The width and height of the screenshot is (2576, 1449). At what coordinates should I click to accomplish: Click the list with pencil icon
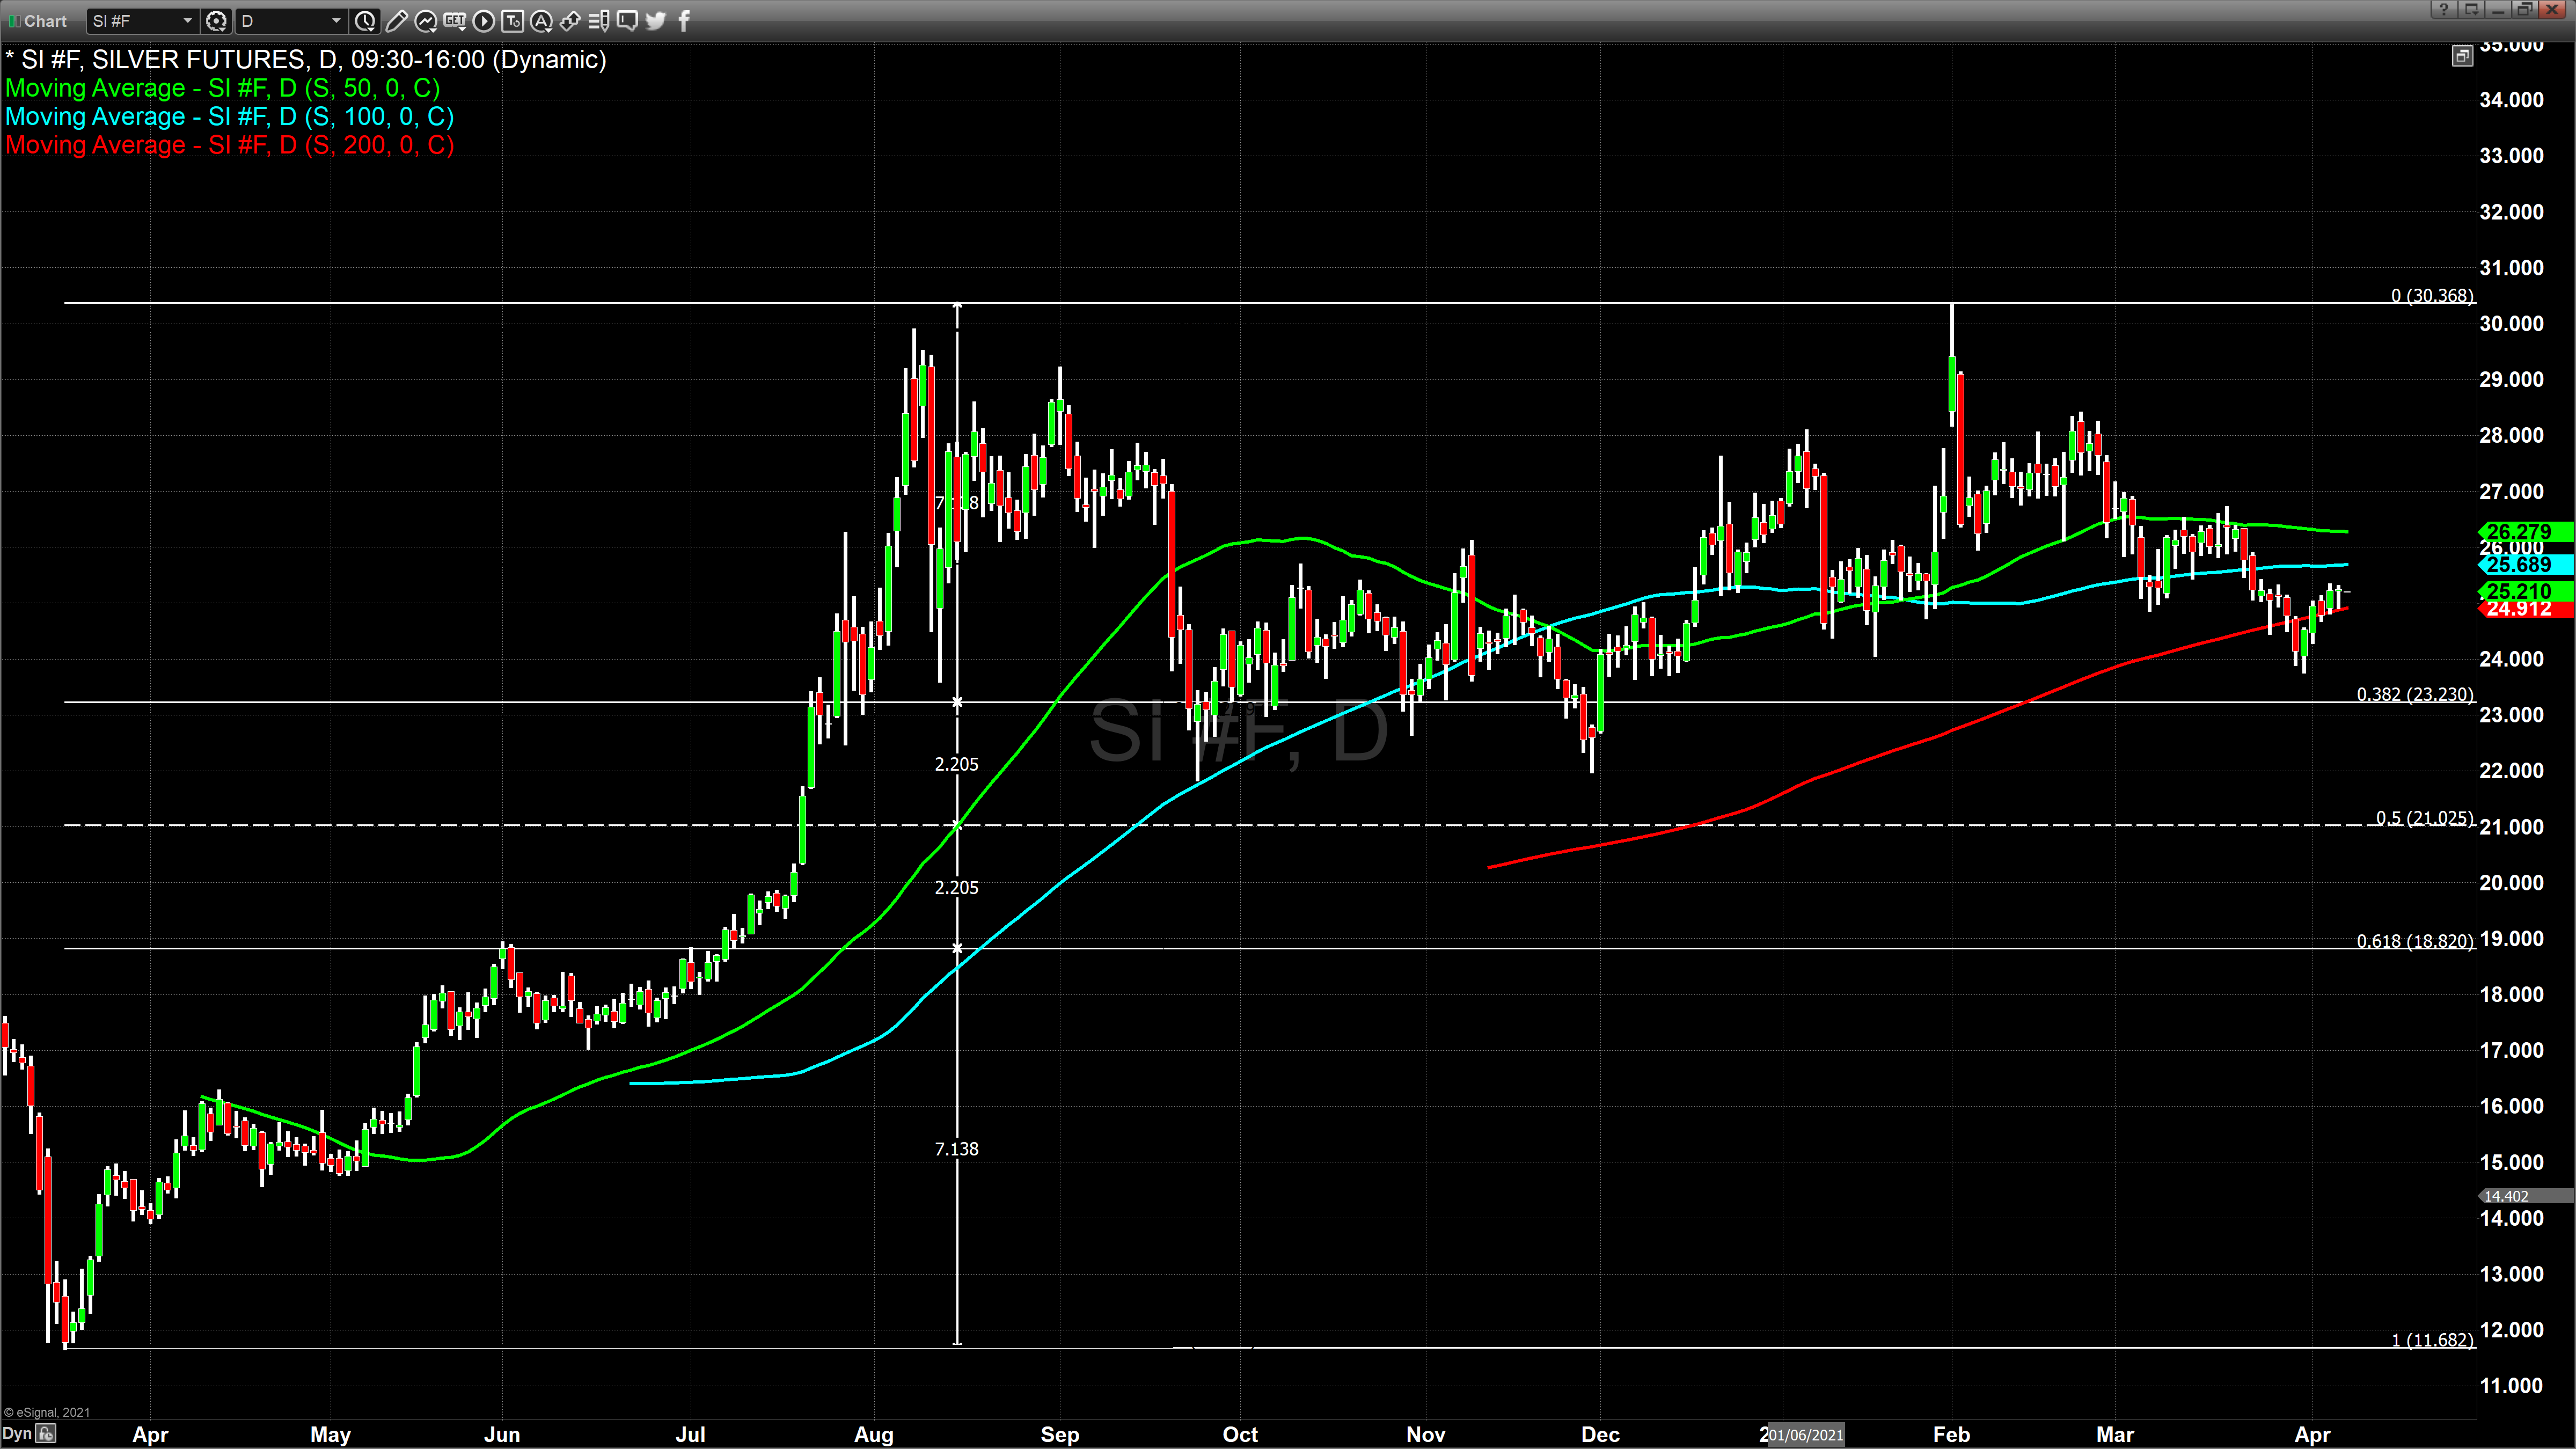click(599, 20)
